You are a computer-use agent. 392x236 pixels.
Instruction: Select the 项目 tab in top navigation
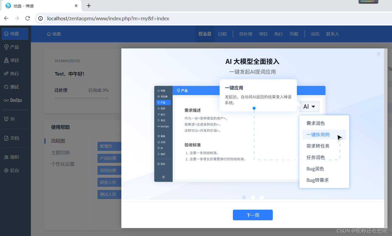pyautogui.click(x=263, y=34)
